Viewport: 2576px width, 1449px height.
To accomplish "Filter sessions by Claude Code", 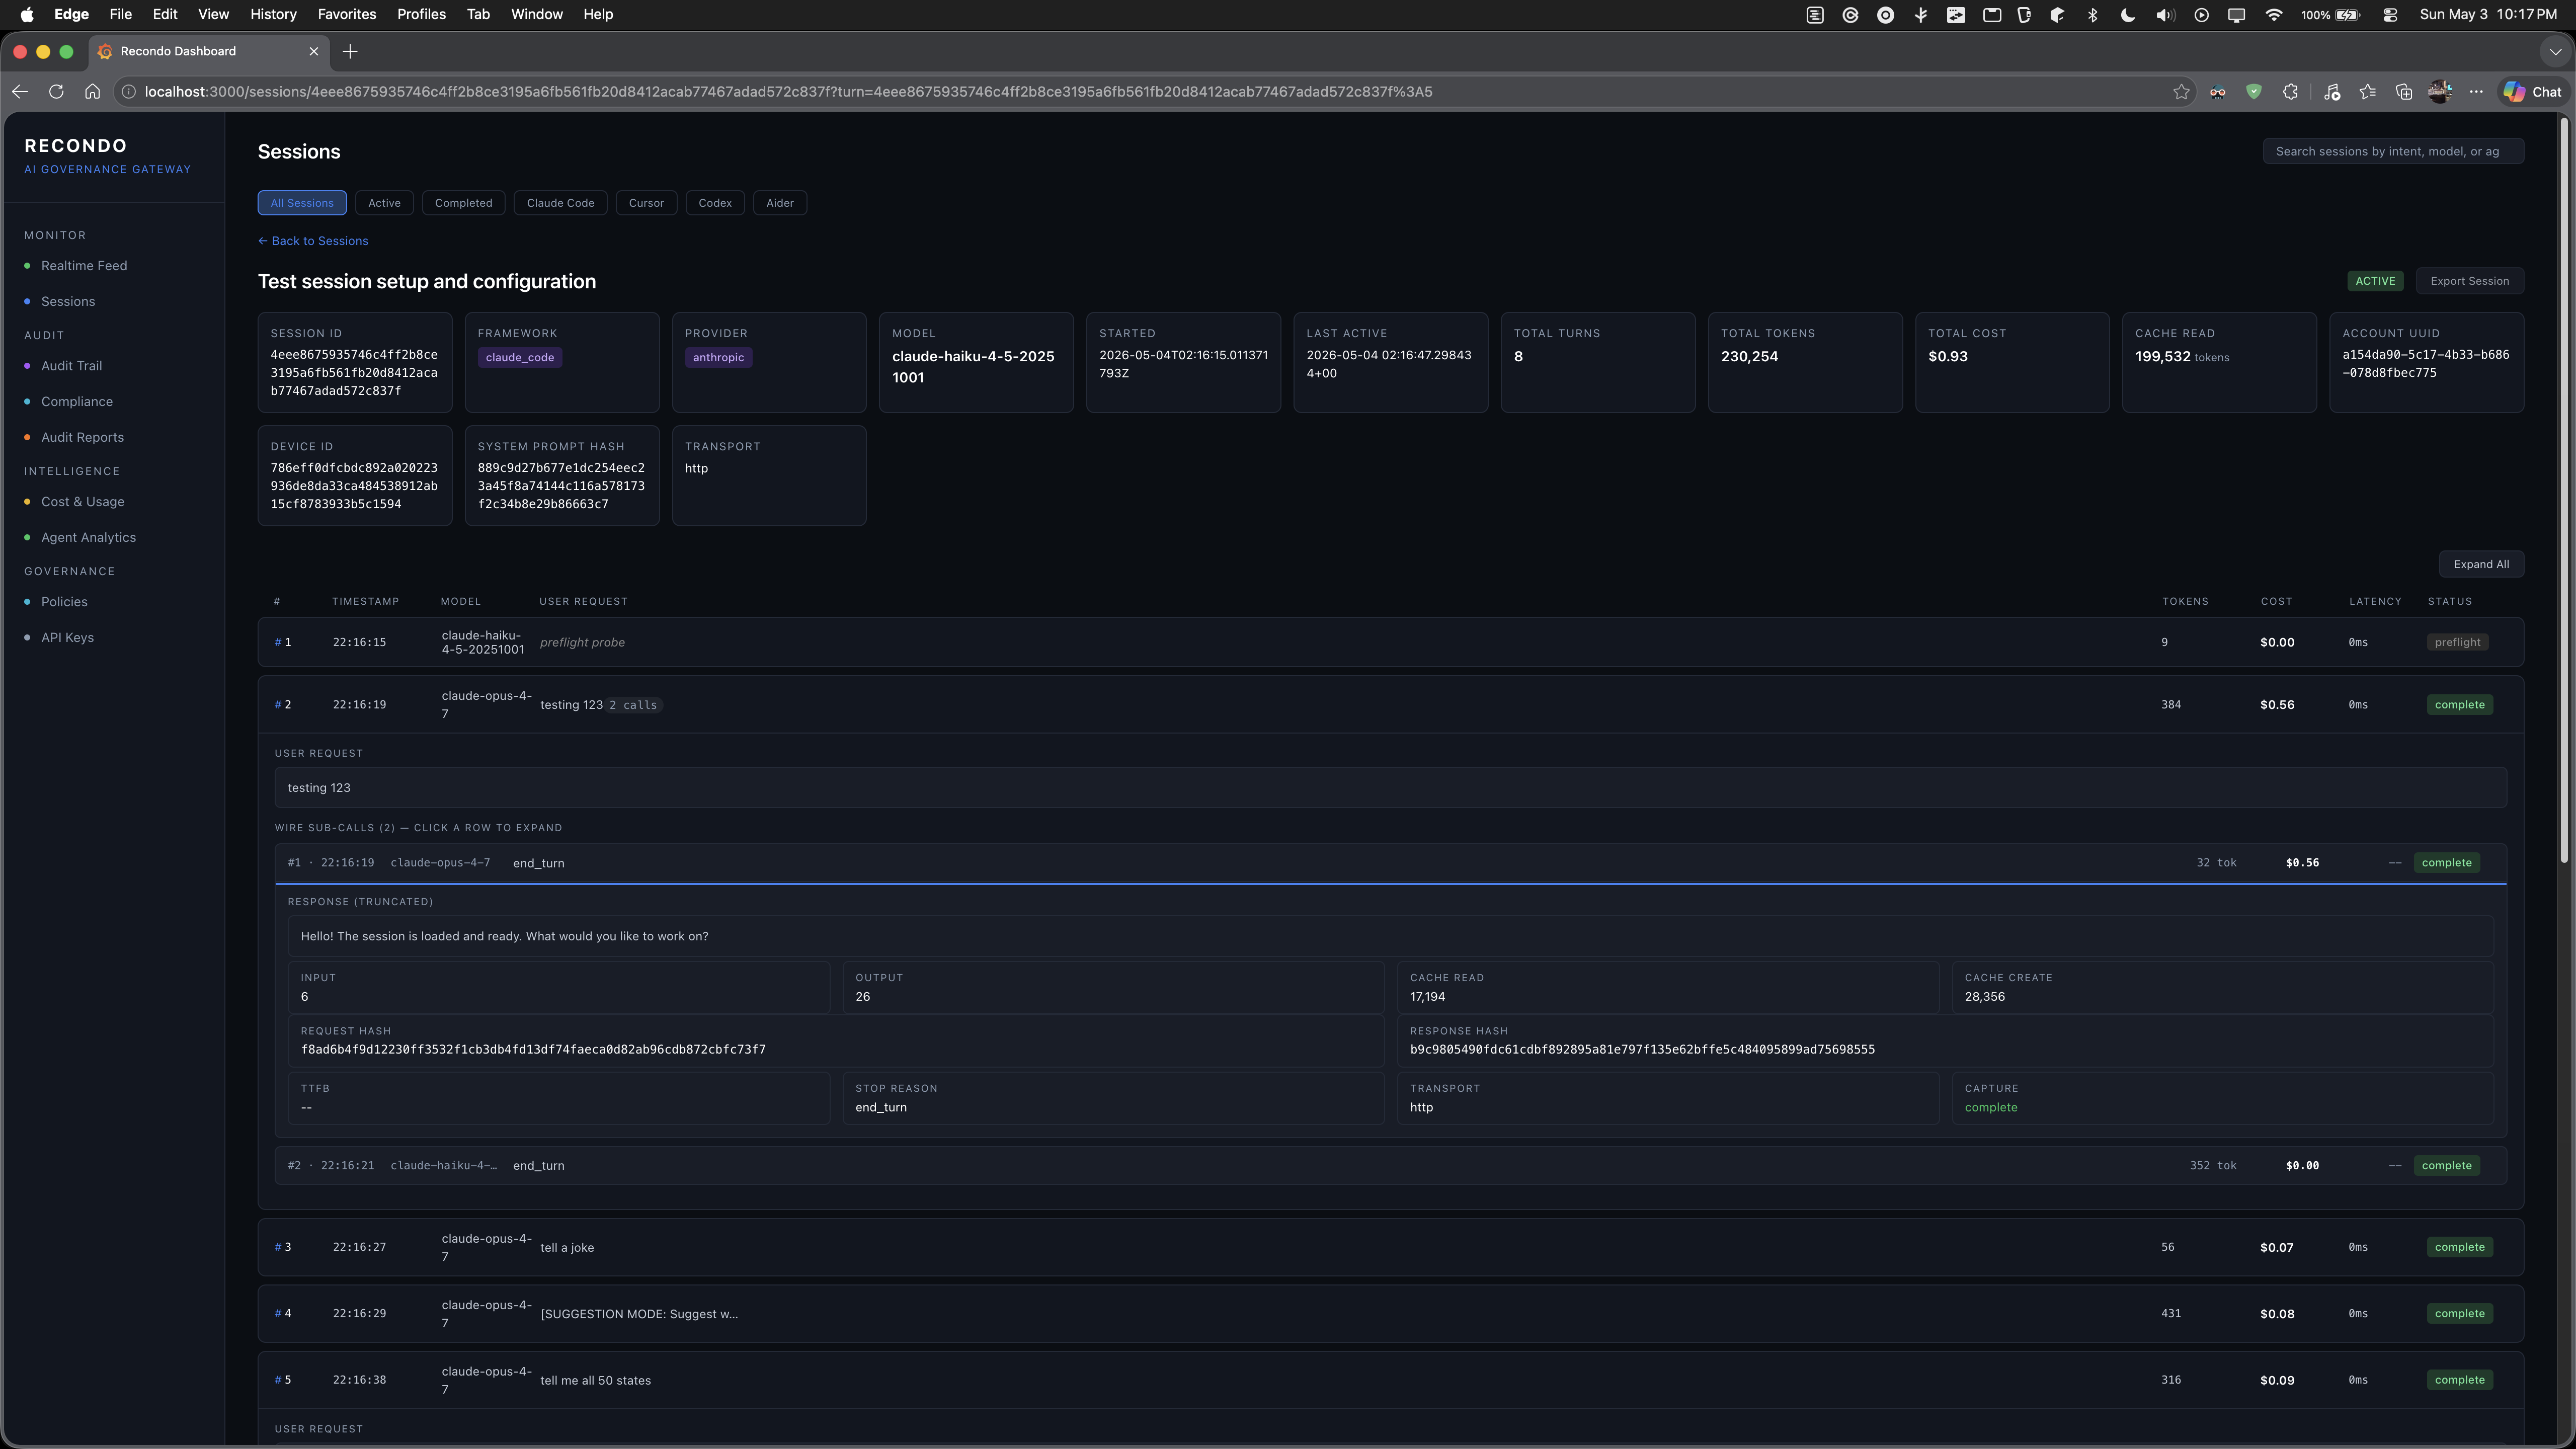I will 560,203.
